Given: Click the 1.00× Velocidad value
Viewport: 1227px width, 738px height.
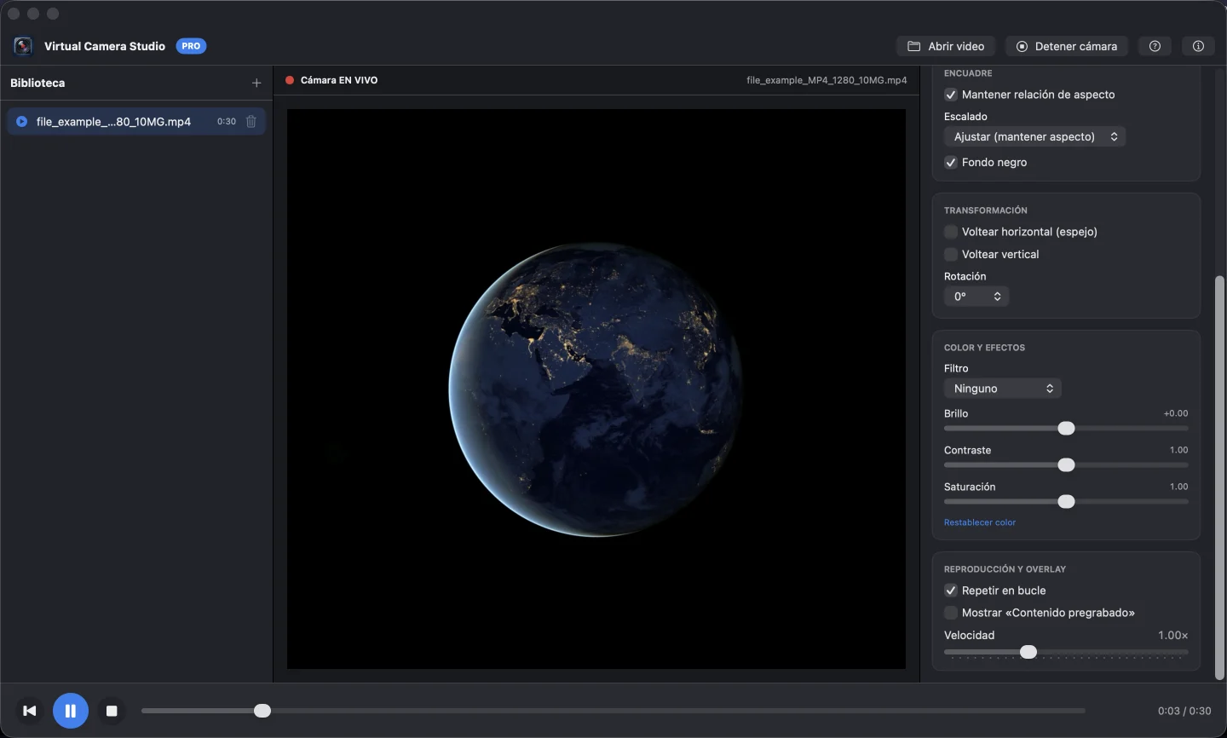Looking at the screenshot, I should coord(1172,635).
